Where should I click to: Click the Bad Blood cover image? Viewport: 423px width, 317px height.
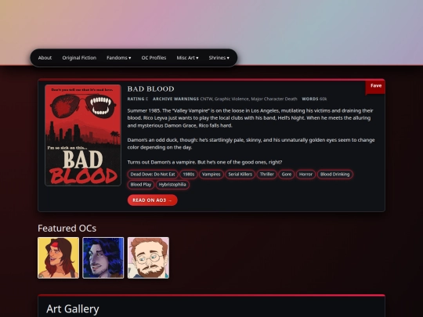click(x=83, y=135)
